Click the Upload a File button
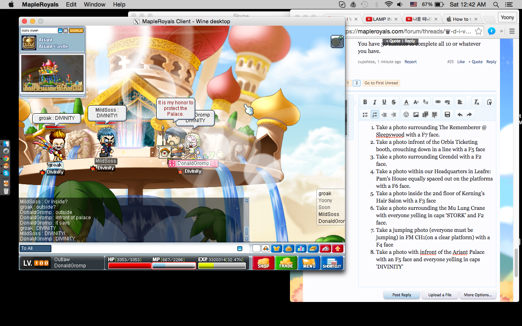Image resolution: width=522 pixels, height=326 pixels. (x=440, y=295)
